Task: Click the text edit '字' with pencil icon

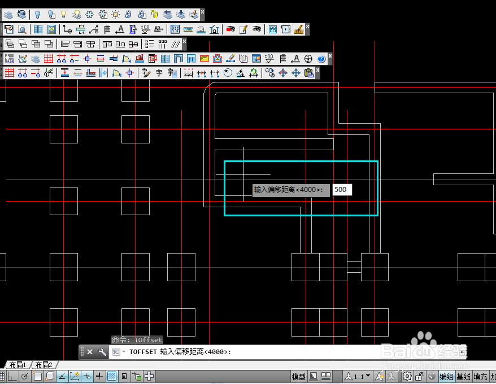Action: tap(146, 73)
